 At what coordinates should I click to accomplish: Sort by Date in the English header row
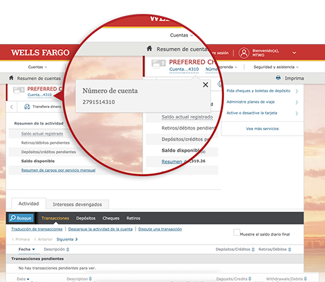pos(23,279)
